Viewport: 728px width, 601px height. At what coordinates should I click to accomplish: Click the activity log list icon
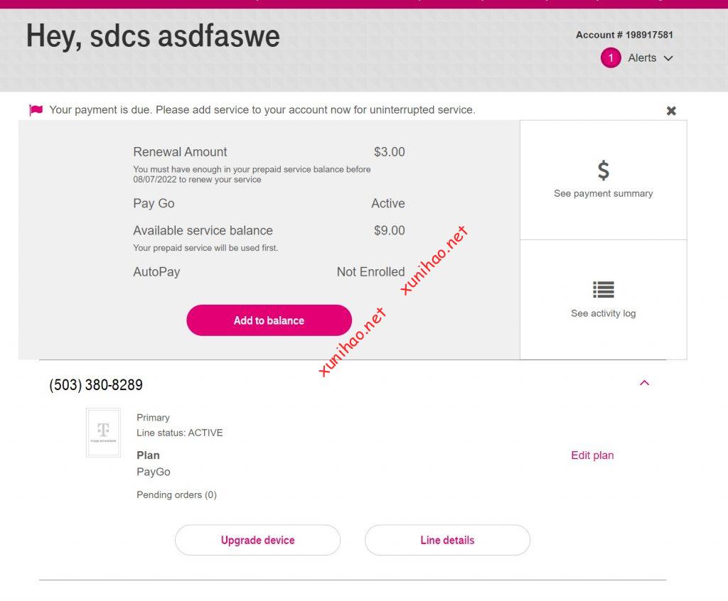point(603,290)
